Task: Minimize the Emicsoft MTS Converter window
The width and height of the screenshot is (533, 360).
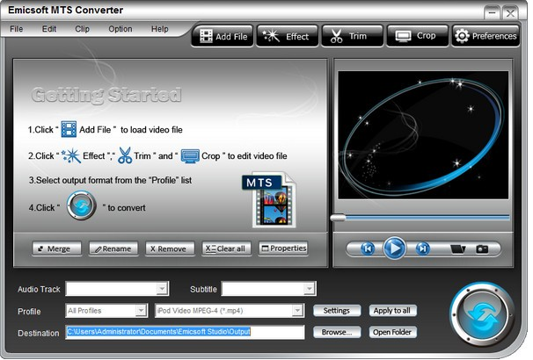Action: point(493,13)
